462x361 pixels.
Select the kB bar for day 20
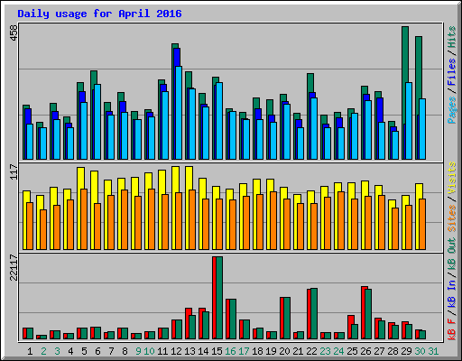coord(285,319)
